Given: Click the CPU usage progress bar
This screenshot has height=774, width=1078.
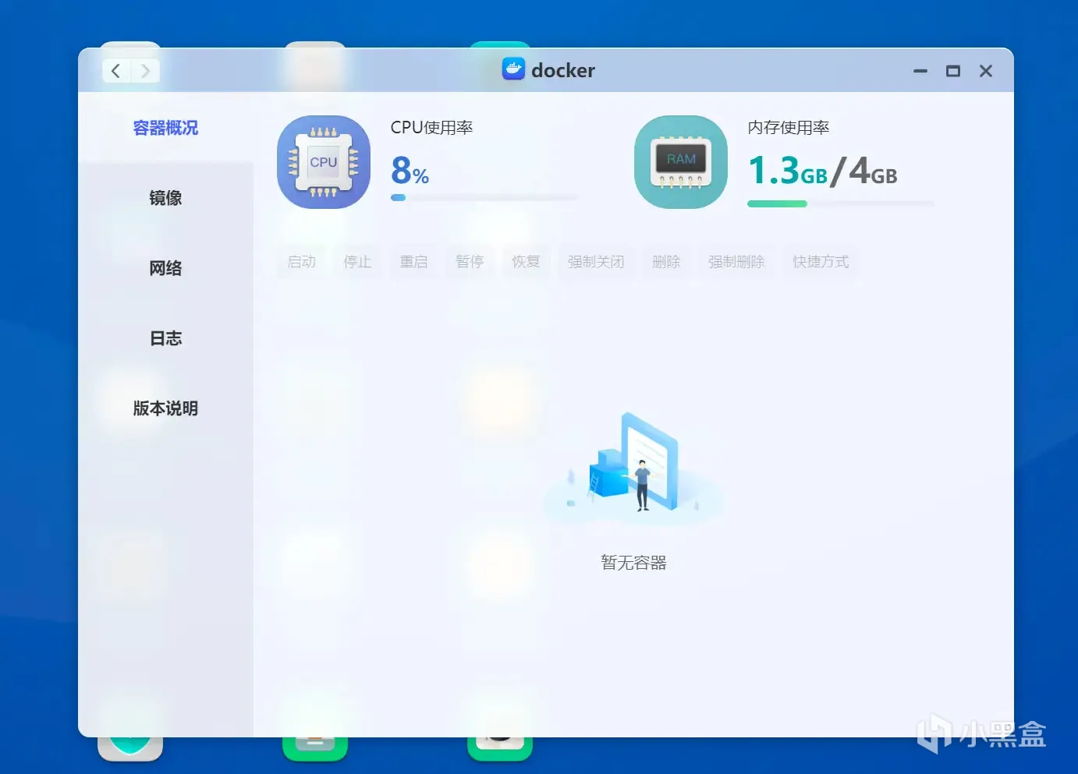Looking at the screenshot, I should 484,198.
